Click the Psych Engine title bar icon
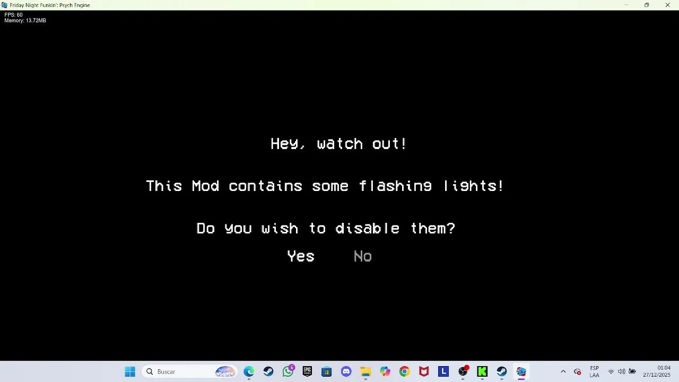 point(4,5)
